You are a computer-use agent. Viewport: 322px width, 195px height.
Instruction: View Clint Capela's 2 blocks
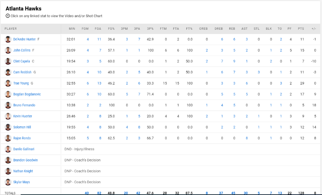coord(271,61)
